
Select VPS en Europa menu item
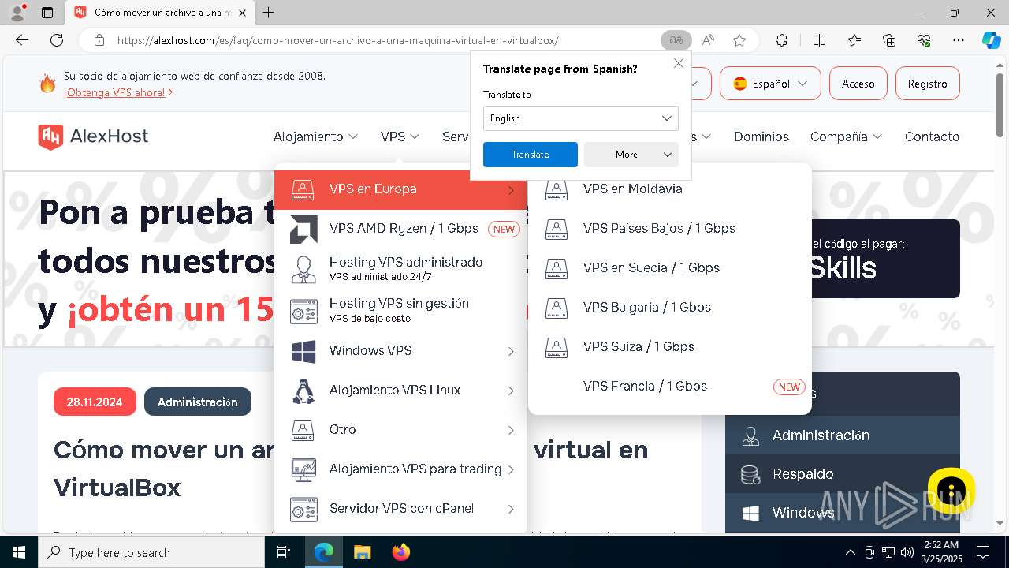coord(400,189)
